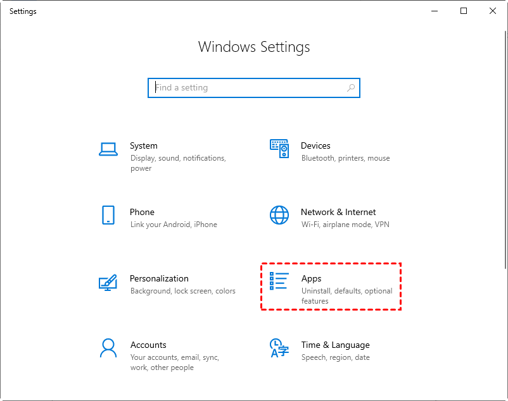This screenshot has height=401, width=508.
Task: Click the Devices keyboard and speaker icon
Action: [x=279, y=149]
